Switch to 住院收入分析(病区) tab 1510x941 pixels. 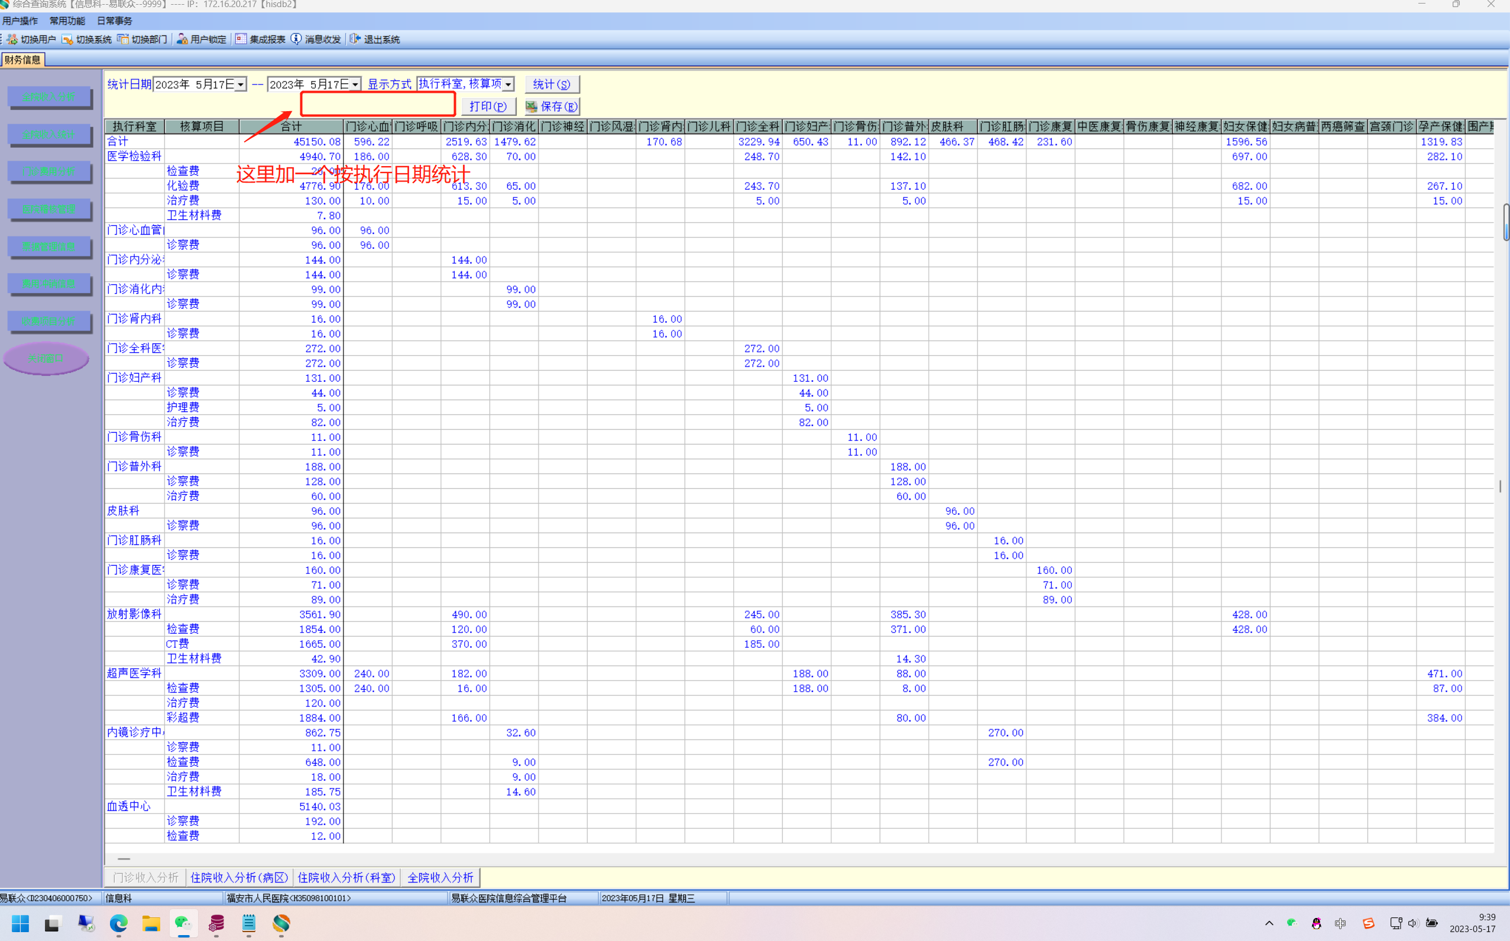pos(239,878)
